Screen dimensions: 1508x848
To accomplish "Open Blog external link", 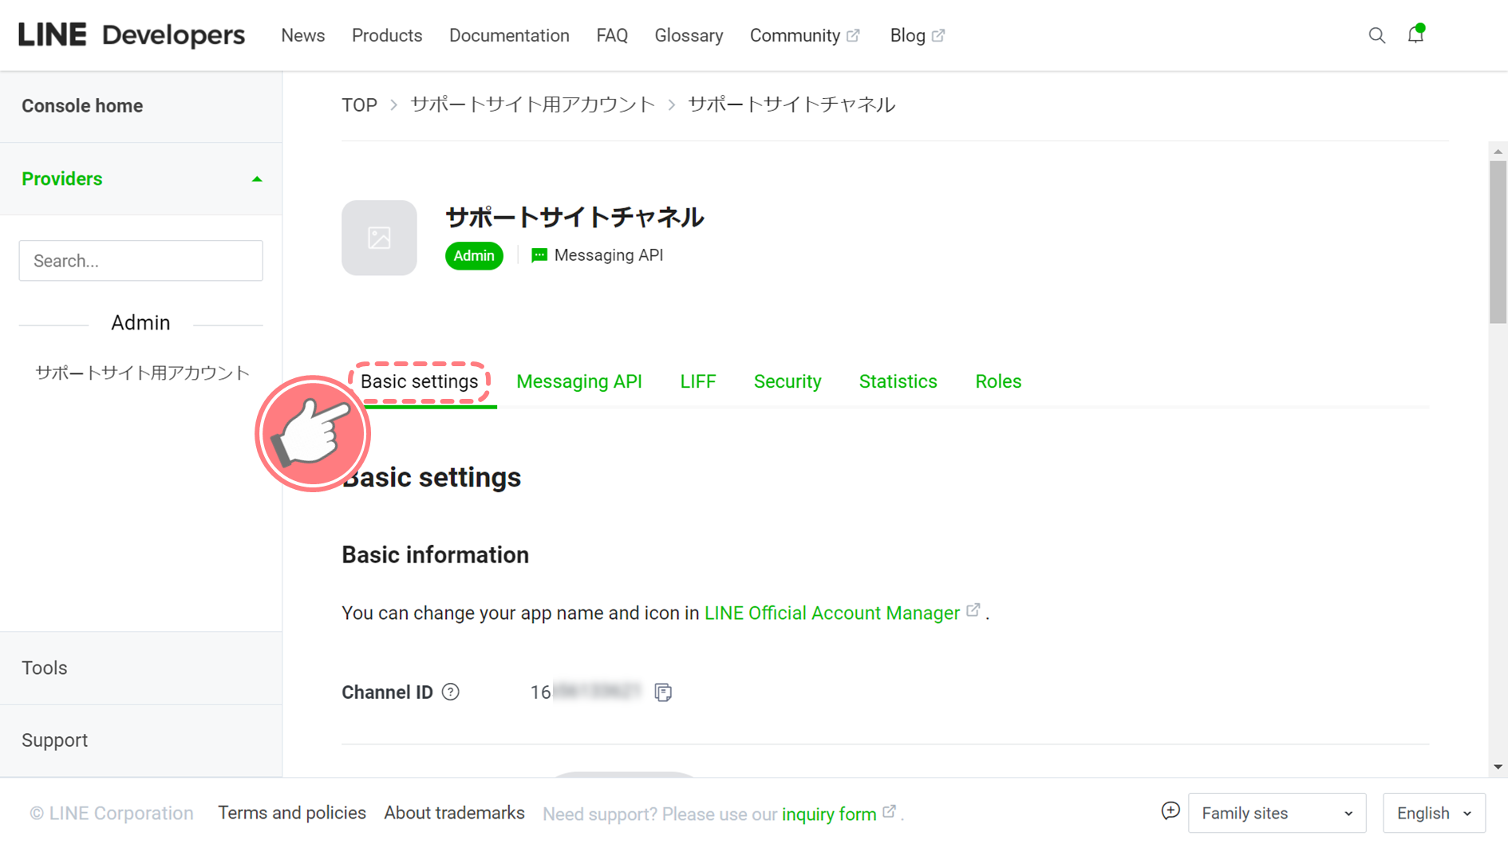I will click(918, 36).
